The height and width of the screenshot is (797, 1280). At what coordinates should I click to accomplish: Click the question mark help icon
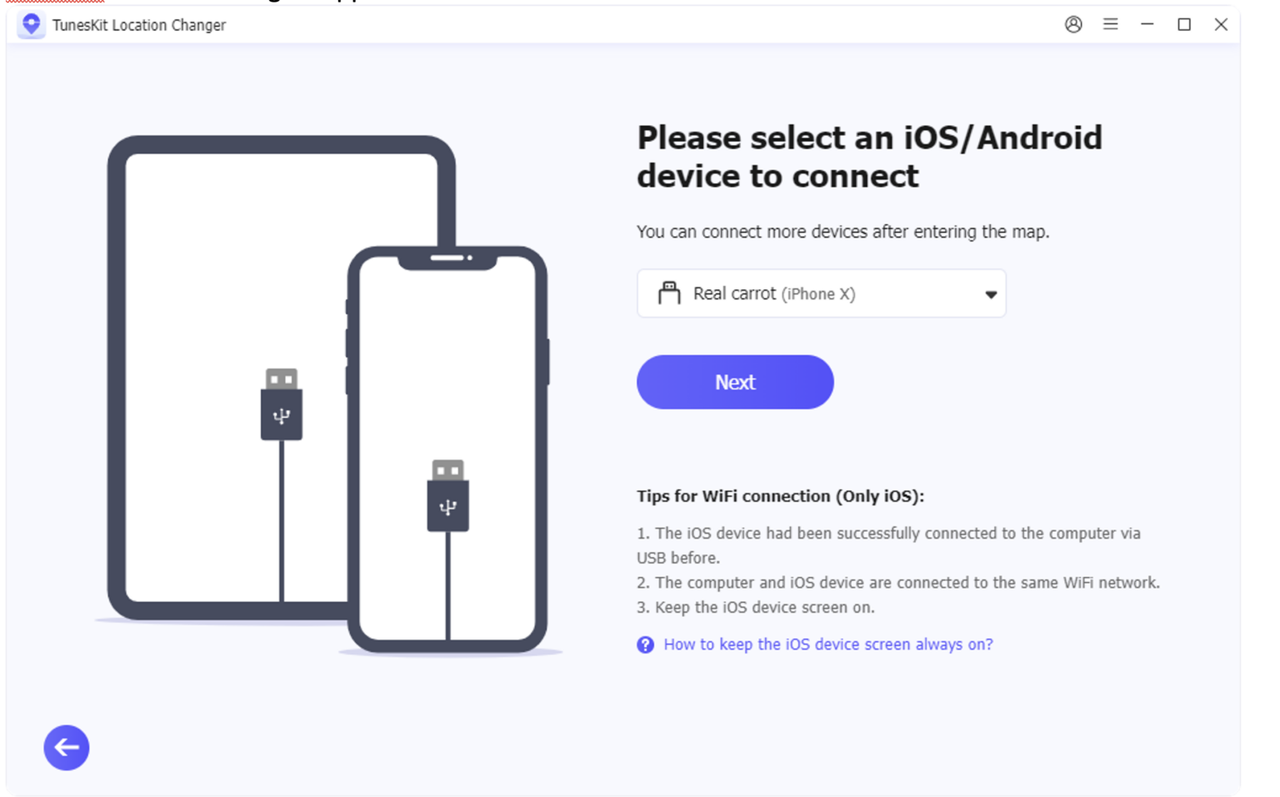coord(645,644)
